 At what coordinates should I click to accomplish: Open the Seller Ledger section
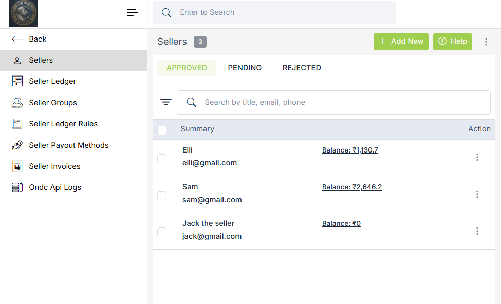pyautogui.click(x=51, y=81)
